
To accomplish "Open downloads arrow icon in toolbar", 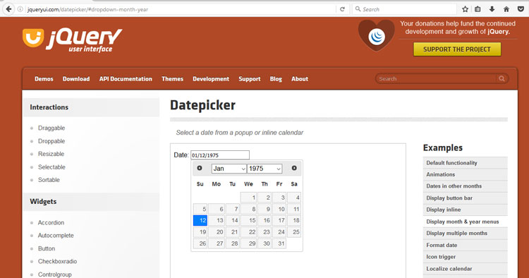I will pyautogui.click(x=492, y=9).
